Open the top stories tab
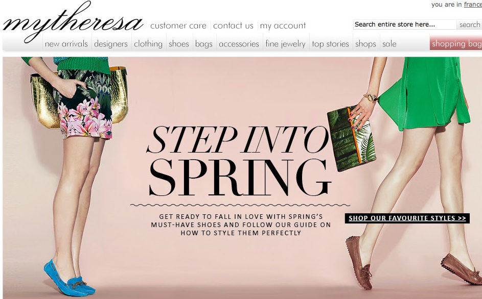482x299 pixels. 331,44
